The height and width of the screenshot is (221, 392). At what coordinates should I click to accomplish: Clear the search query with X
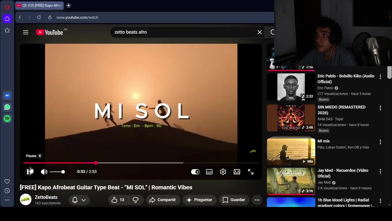tap(260, 32)
